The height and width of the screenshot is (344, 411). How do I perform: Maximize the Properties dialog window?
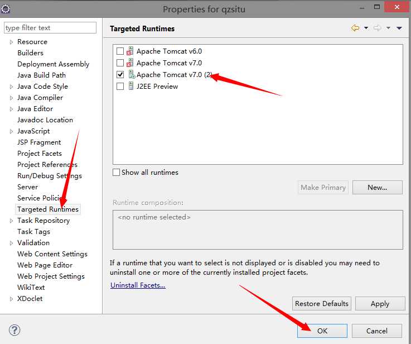[x=376, y=7]
